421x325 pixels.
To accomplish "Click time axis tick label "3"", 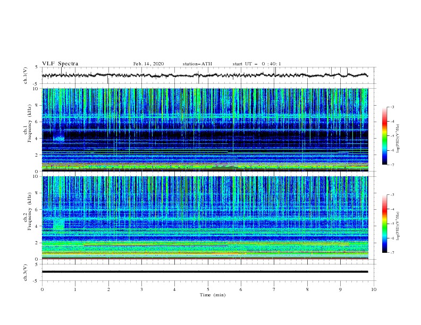I will [141, 289].
